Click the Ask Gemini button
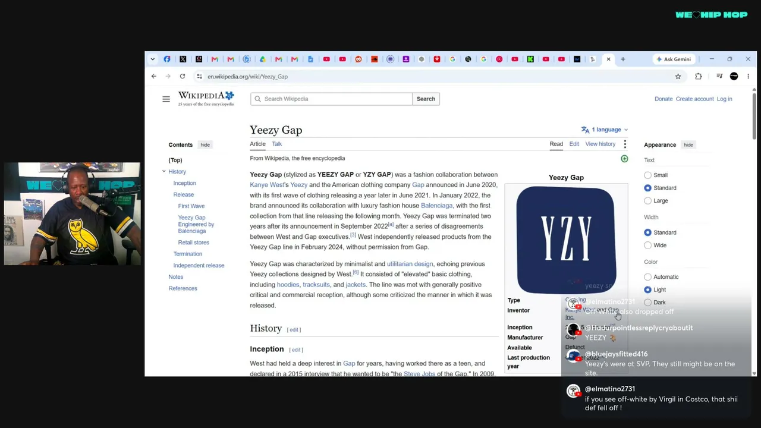 point(673,59)
